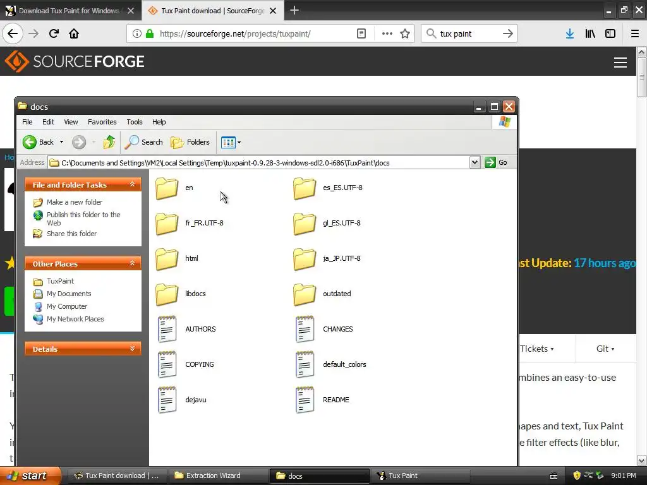
Task: Open the Tickets dropdown on SourceForge
Action: point(537,349)
